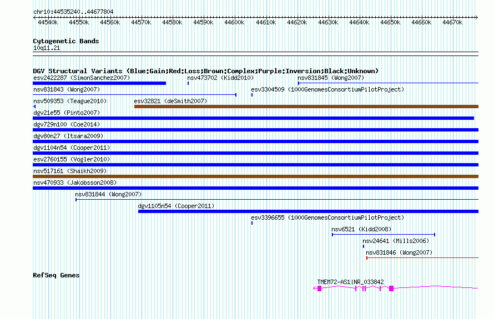Open esv2760155 (Vogler2010) variant label
The image size is (494, 319).
coord(72,159)
